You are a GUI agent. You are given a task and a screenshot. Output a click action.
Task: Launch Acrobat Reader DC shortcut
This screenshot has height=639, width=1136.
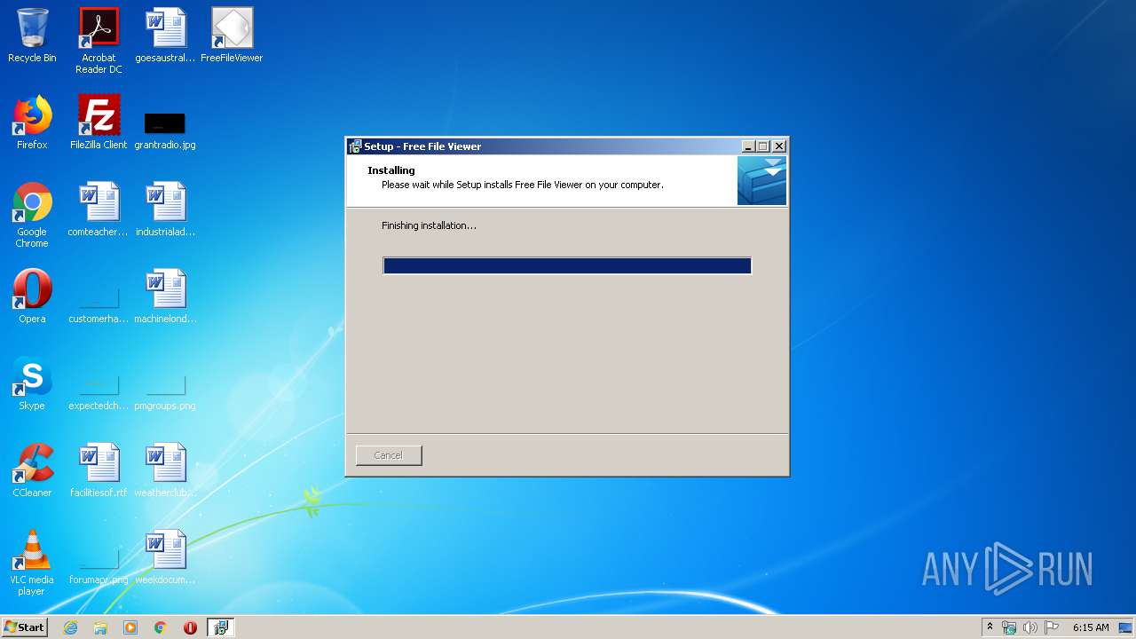point(99,40)
